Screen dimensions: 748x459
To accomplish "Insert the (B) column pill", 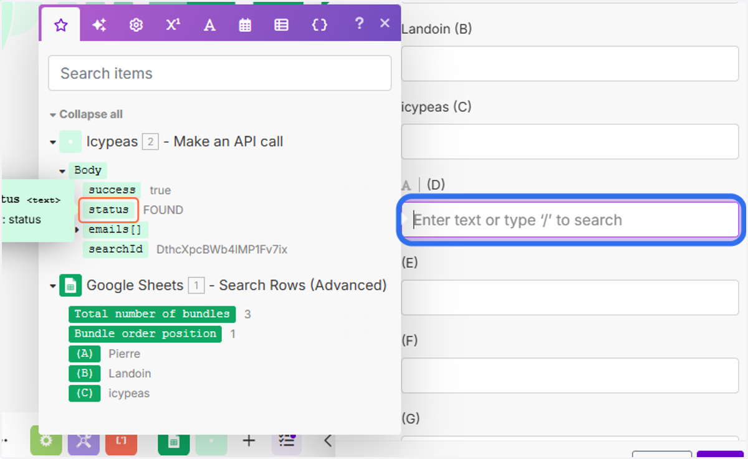I will (x=84, y=374).
